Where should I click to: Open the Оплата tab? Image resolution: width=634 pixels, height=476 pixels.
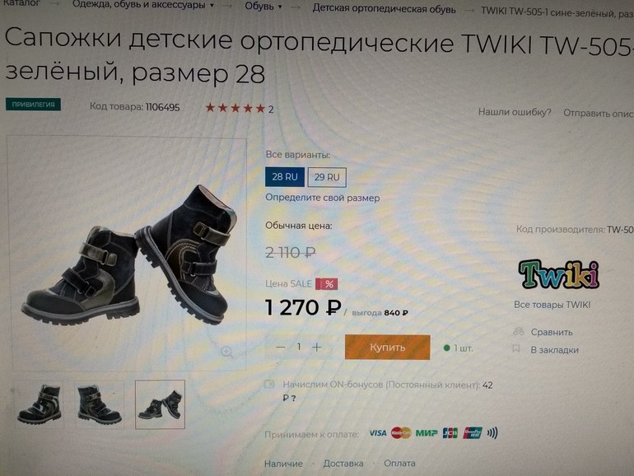tap(399, 464)
